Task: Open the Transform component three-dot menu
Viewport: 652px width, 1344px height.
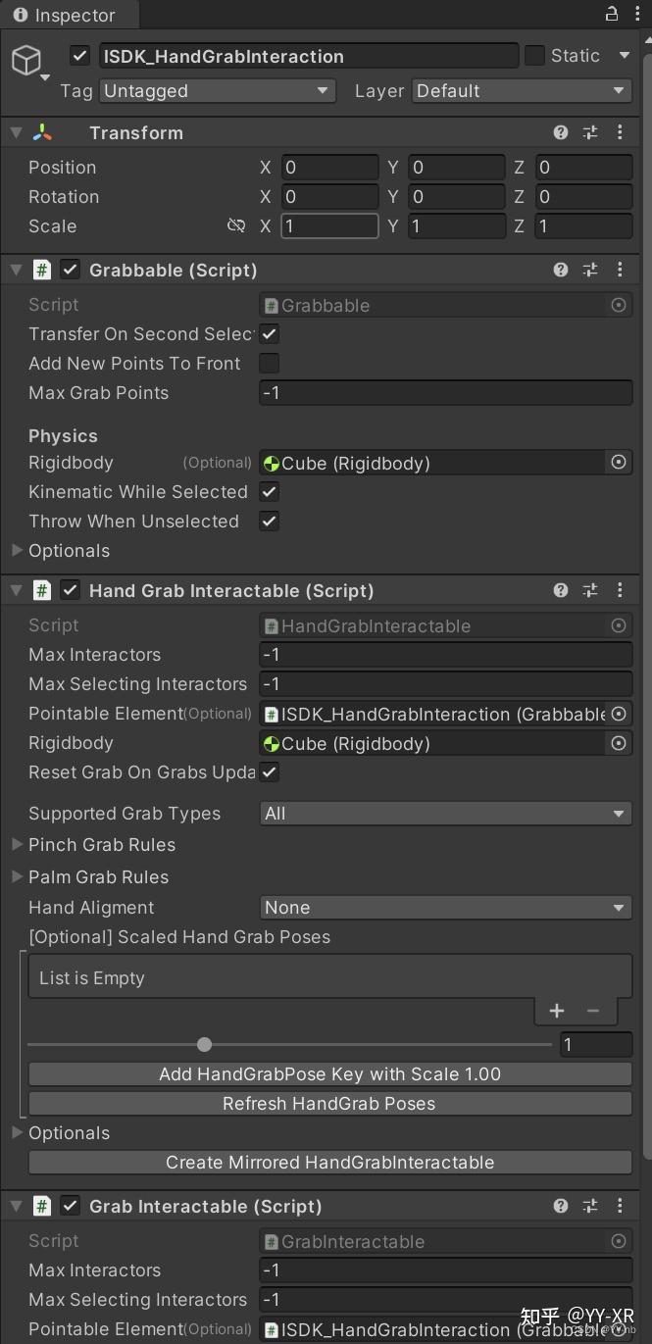Action: 620,132
